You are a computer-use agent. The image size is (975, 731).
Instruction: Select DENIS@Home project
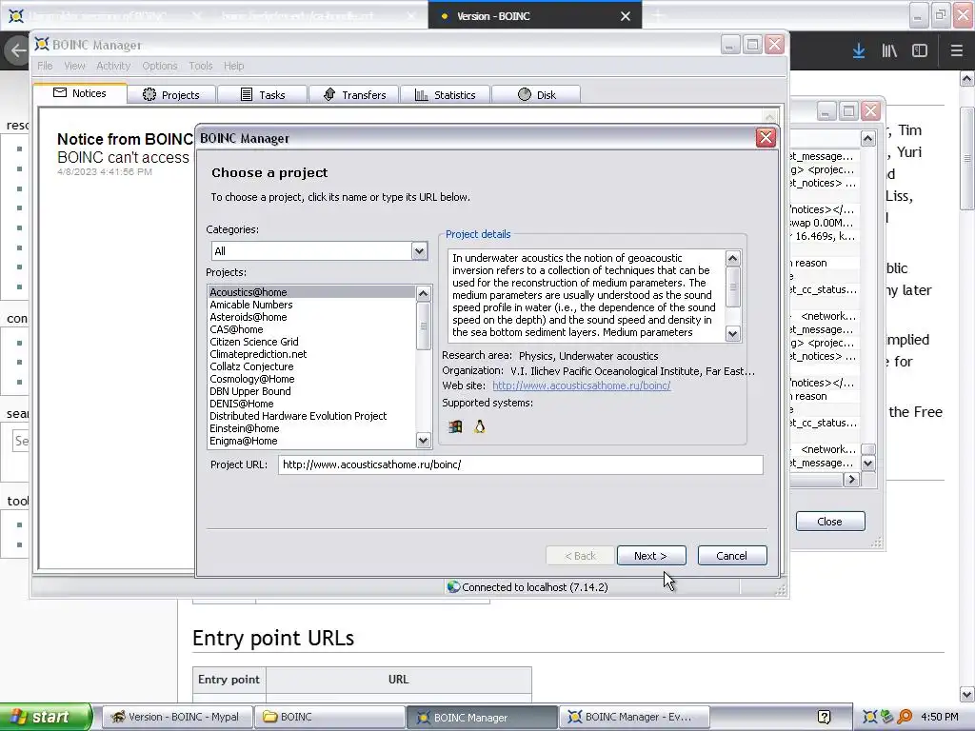tap(311, 404)
